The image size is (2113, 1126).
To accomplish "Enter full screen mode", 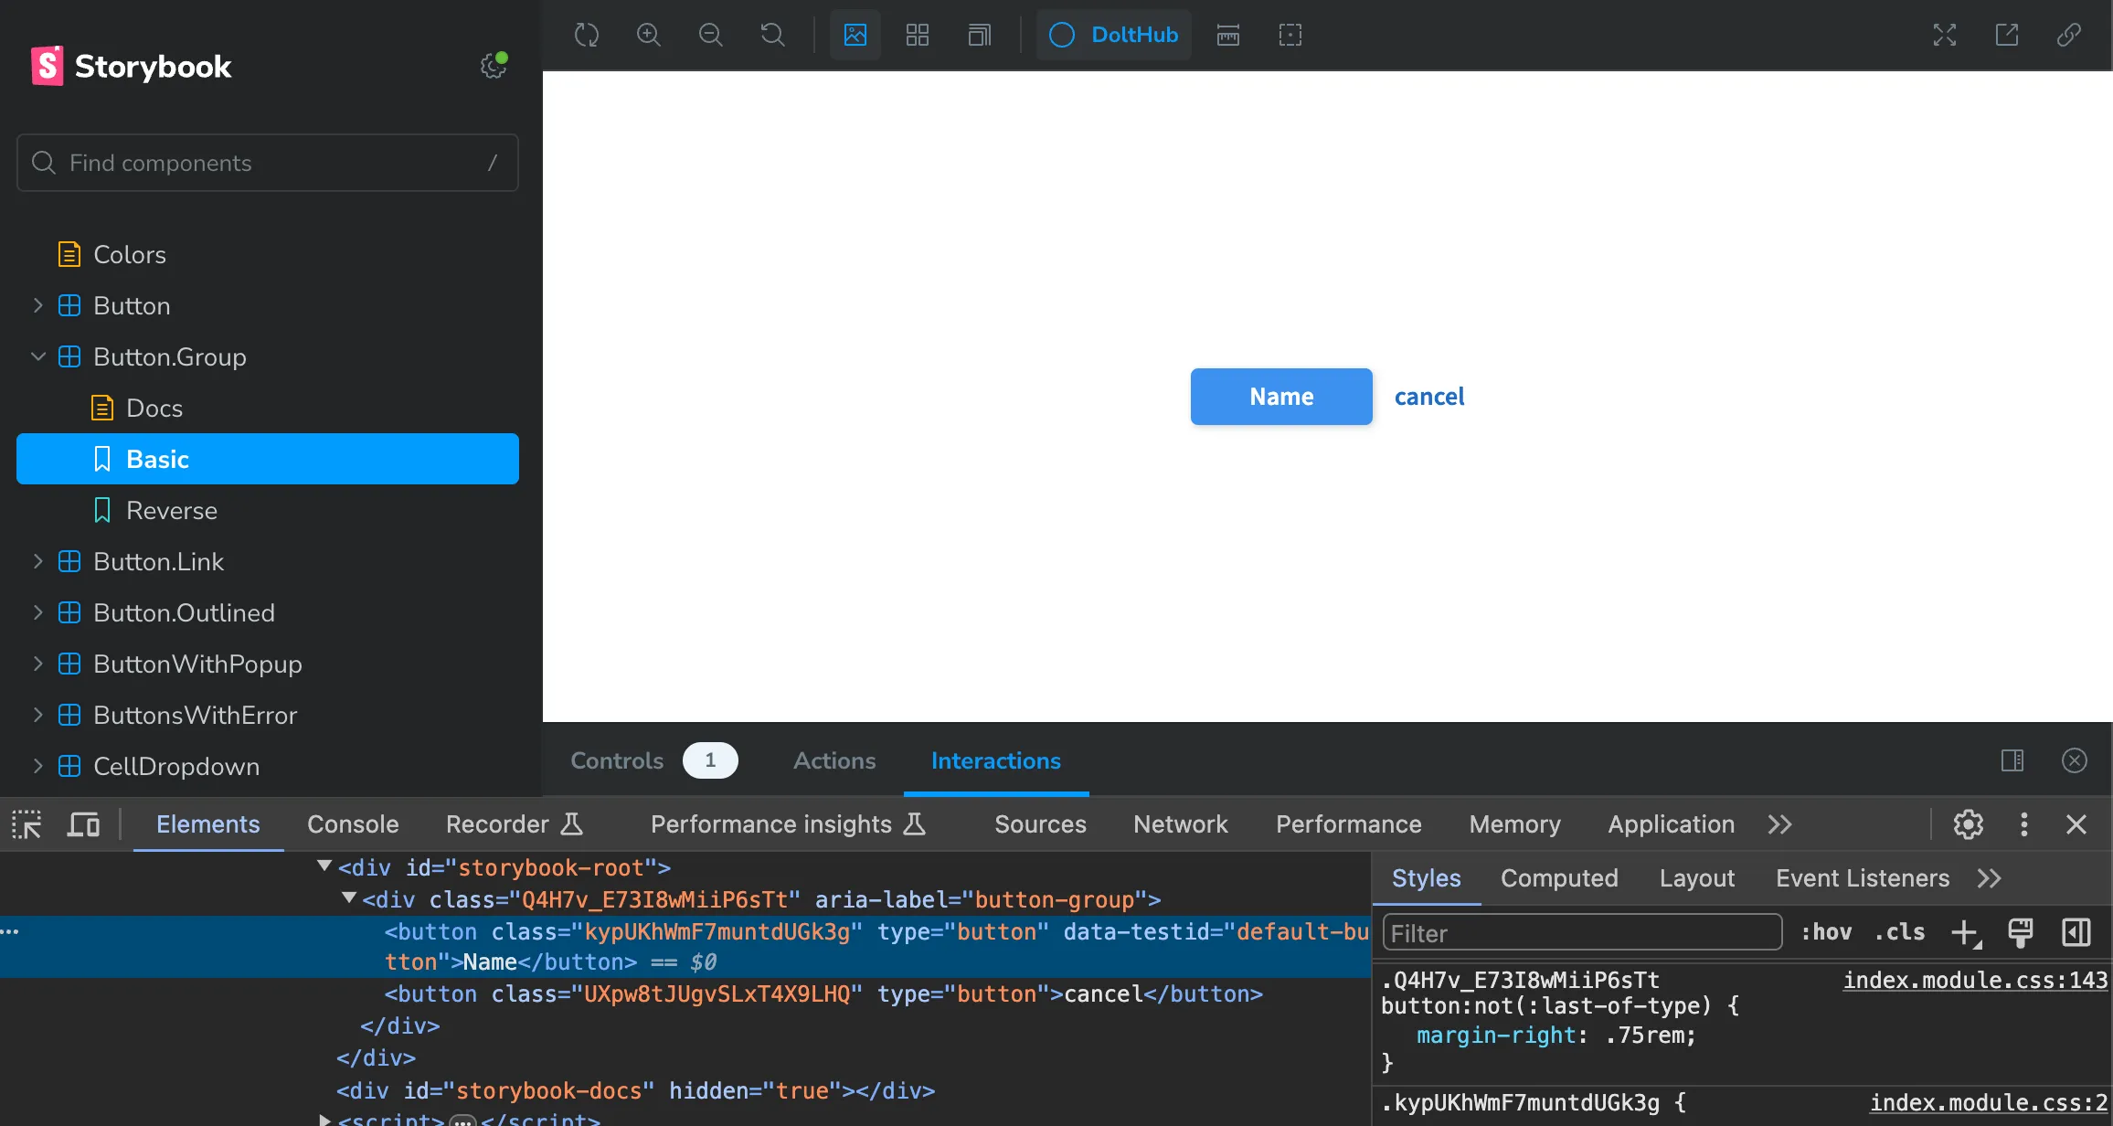I will [1944, 35].
